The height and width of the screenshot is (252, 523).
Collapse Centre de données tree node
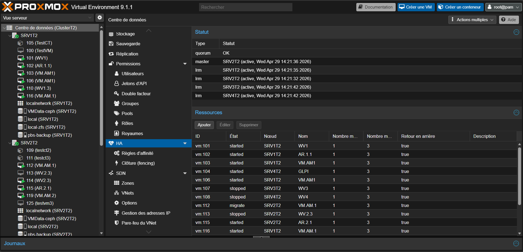4,28
